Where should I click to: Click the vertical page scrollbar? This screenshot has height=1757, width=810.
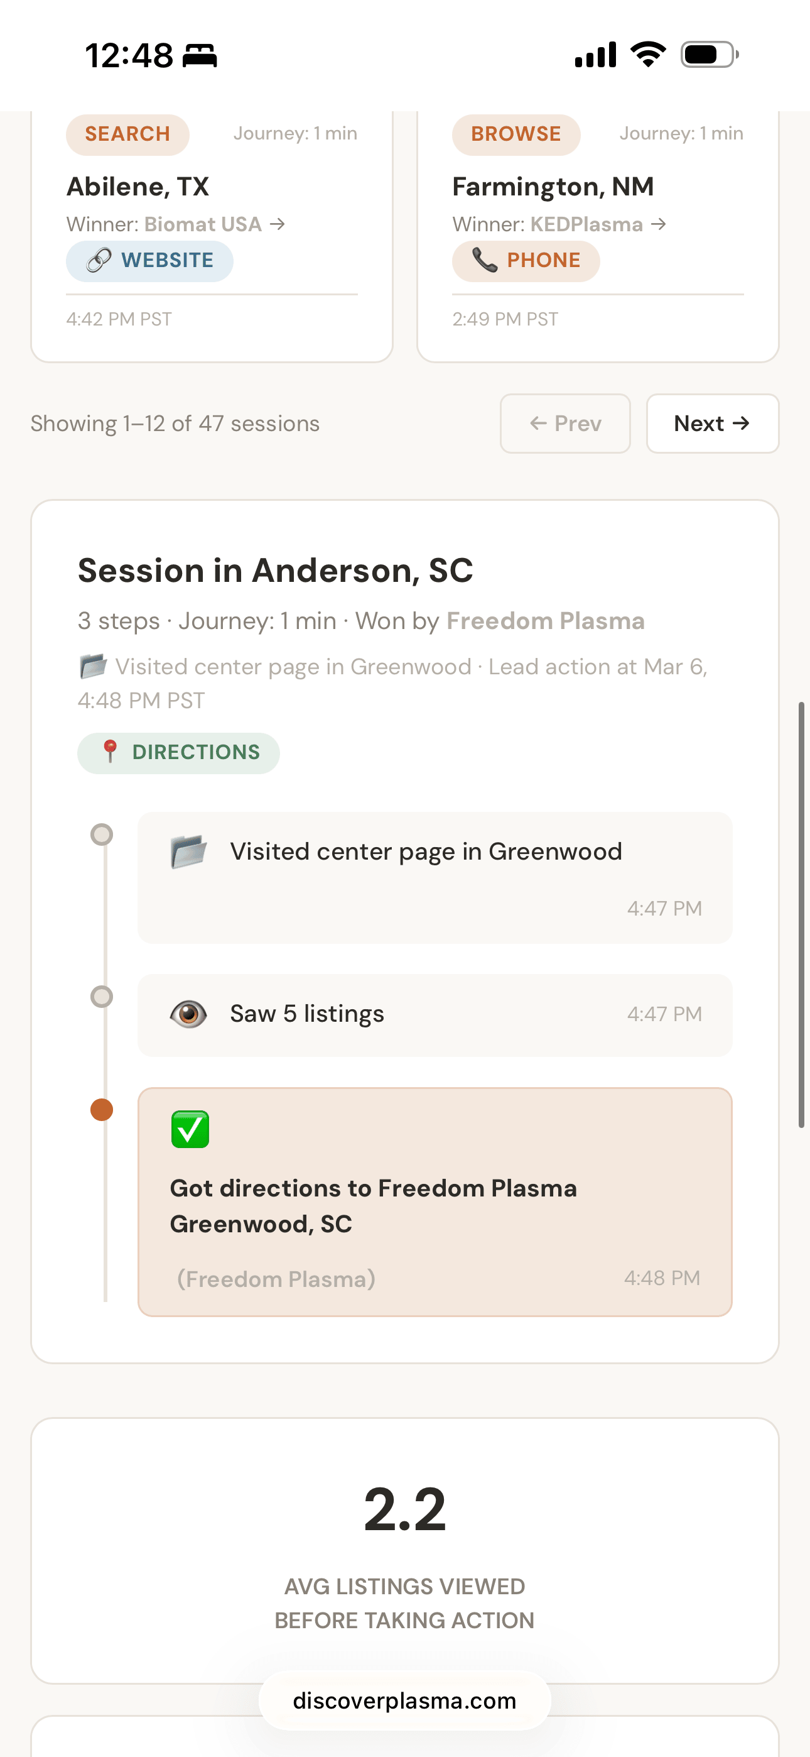click(801, 914)
